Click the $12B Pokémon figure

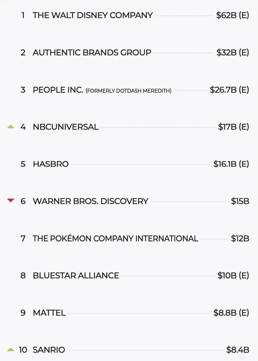(x=240, y=238)
